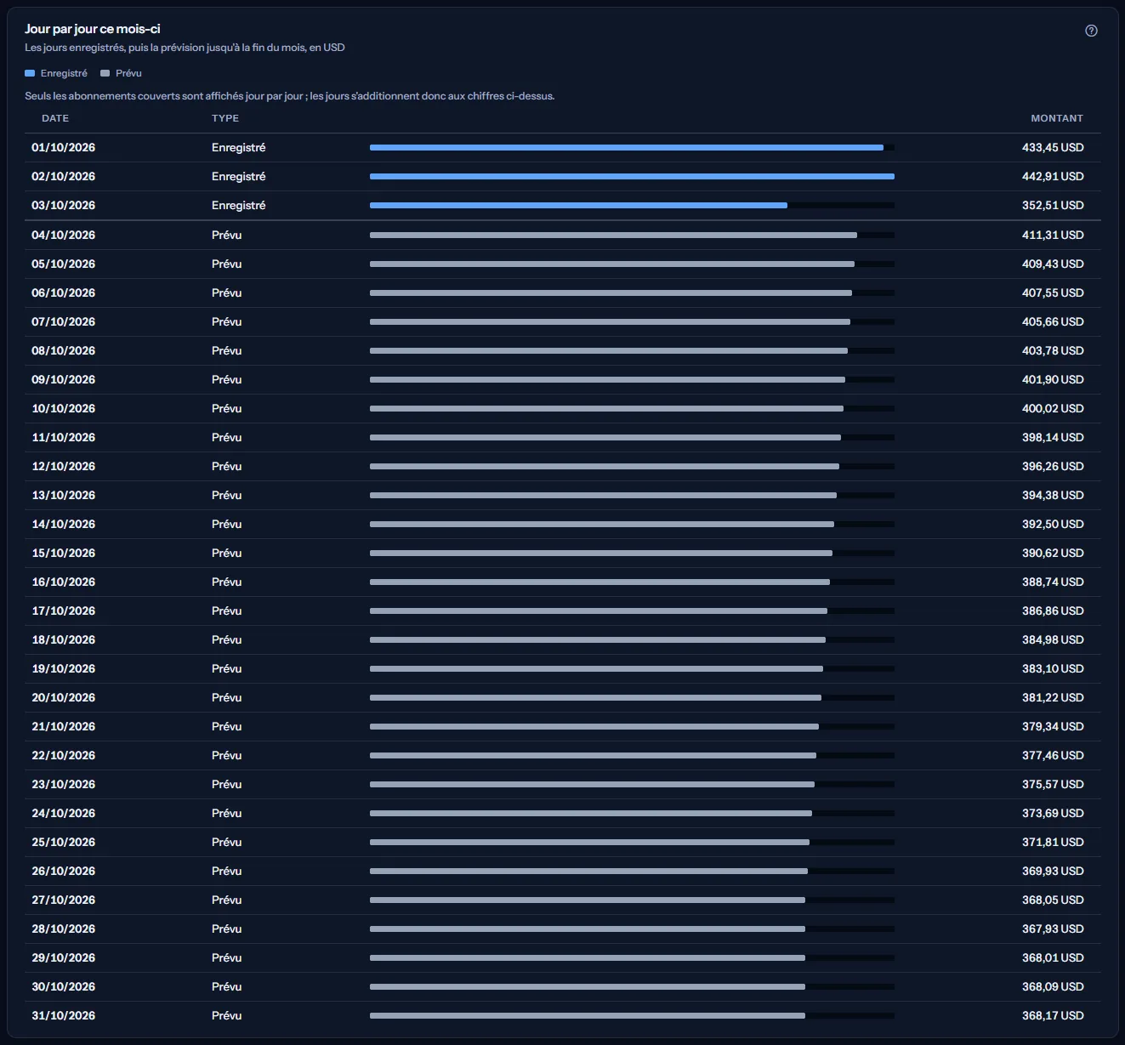Click the blue Enregistré legend swatch
Viewport: 1125px width, 1045px height.
pyautogui.click(x=30, y=73)
